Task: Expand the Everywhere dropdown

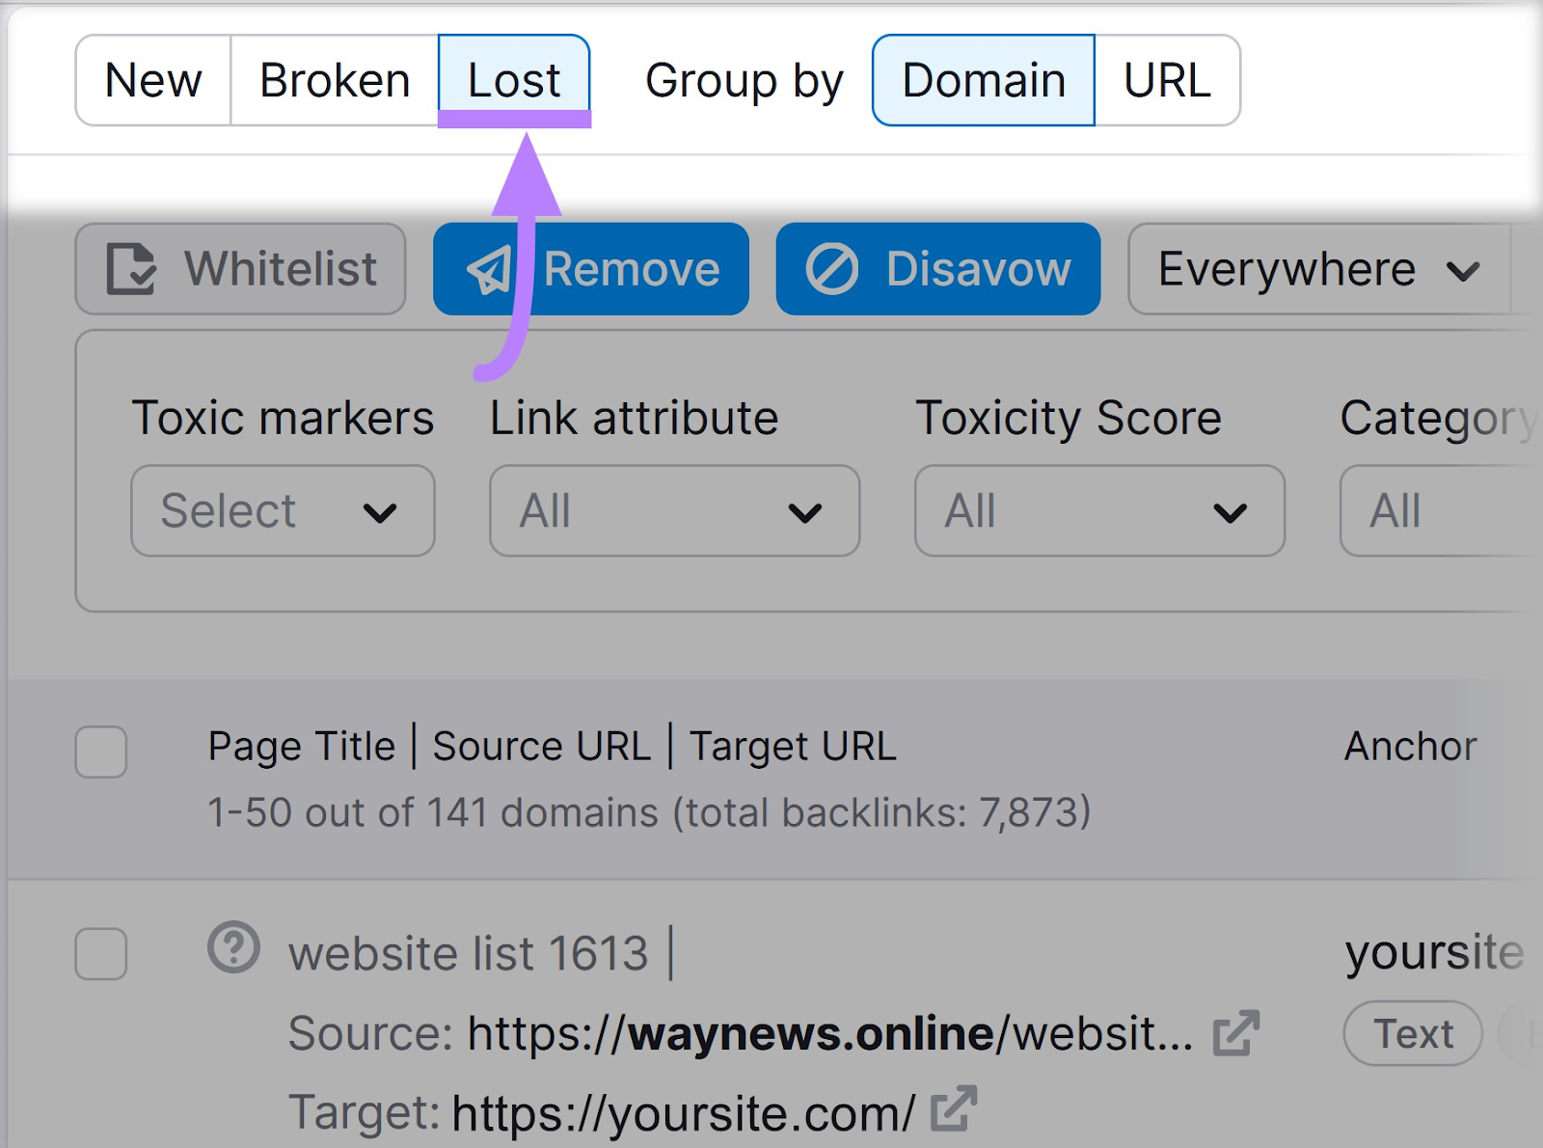Action: (x=1319, y=269)
